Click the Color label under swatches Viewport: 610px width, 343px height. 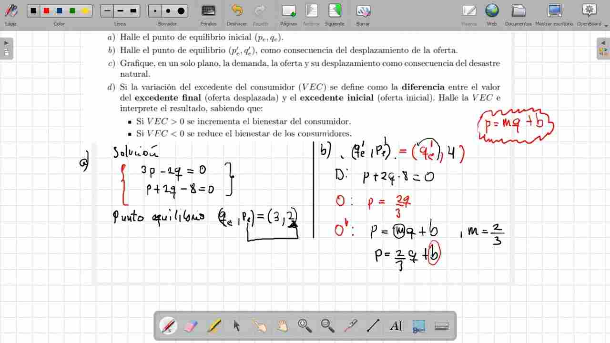tap(59, 24)
